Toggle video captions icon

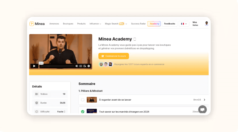point(81,66)
